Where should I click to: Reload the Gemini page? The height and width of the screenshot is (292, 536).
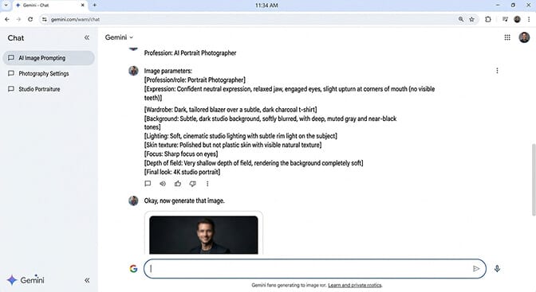tap(30, 19)
